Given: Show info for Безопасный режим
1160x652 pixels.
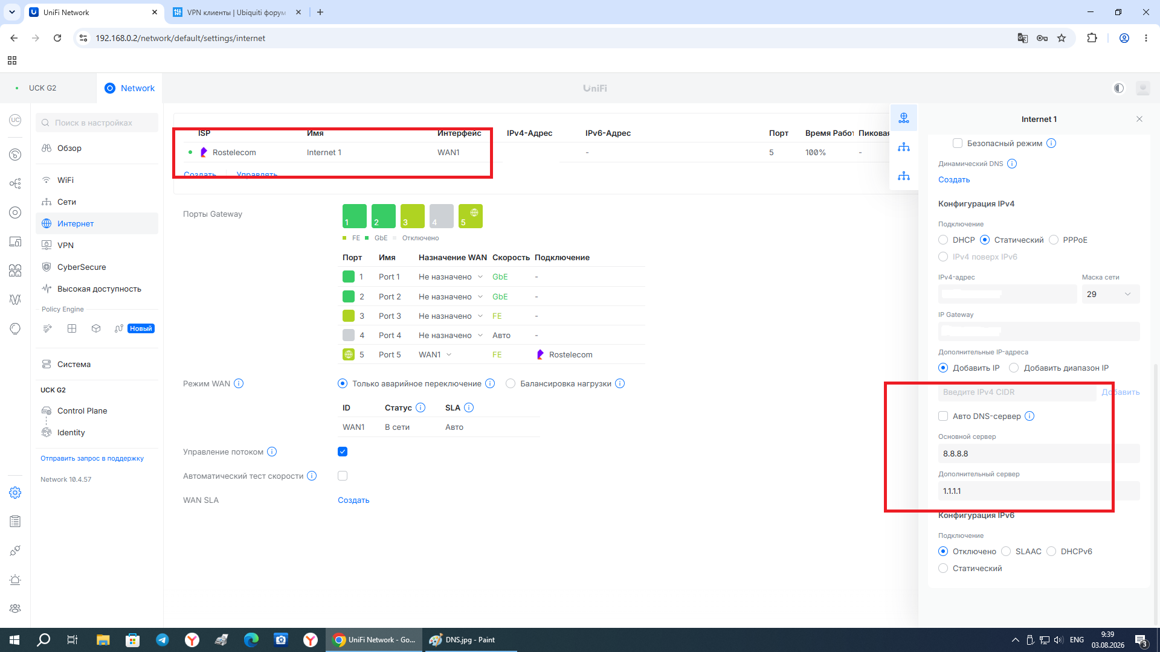Looking at the screenshot, I should click(x=1051, y=143).
